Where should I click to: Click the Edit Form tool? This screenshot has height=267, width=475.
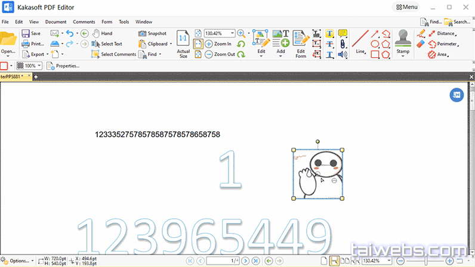(301, 43)
